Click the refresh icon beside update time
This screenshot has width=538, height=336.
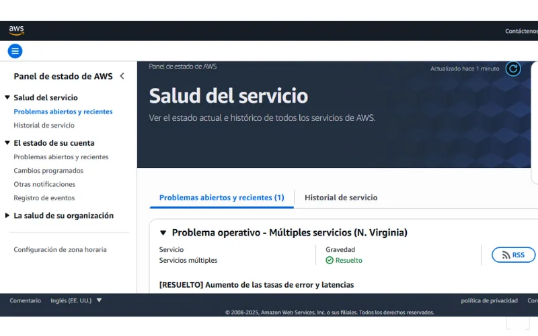[513, 69]
